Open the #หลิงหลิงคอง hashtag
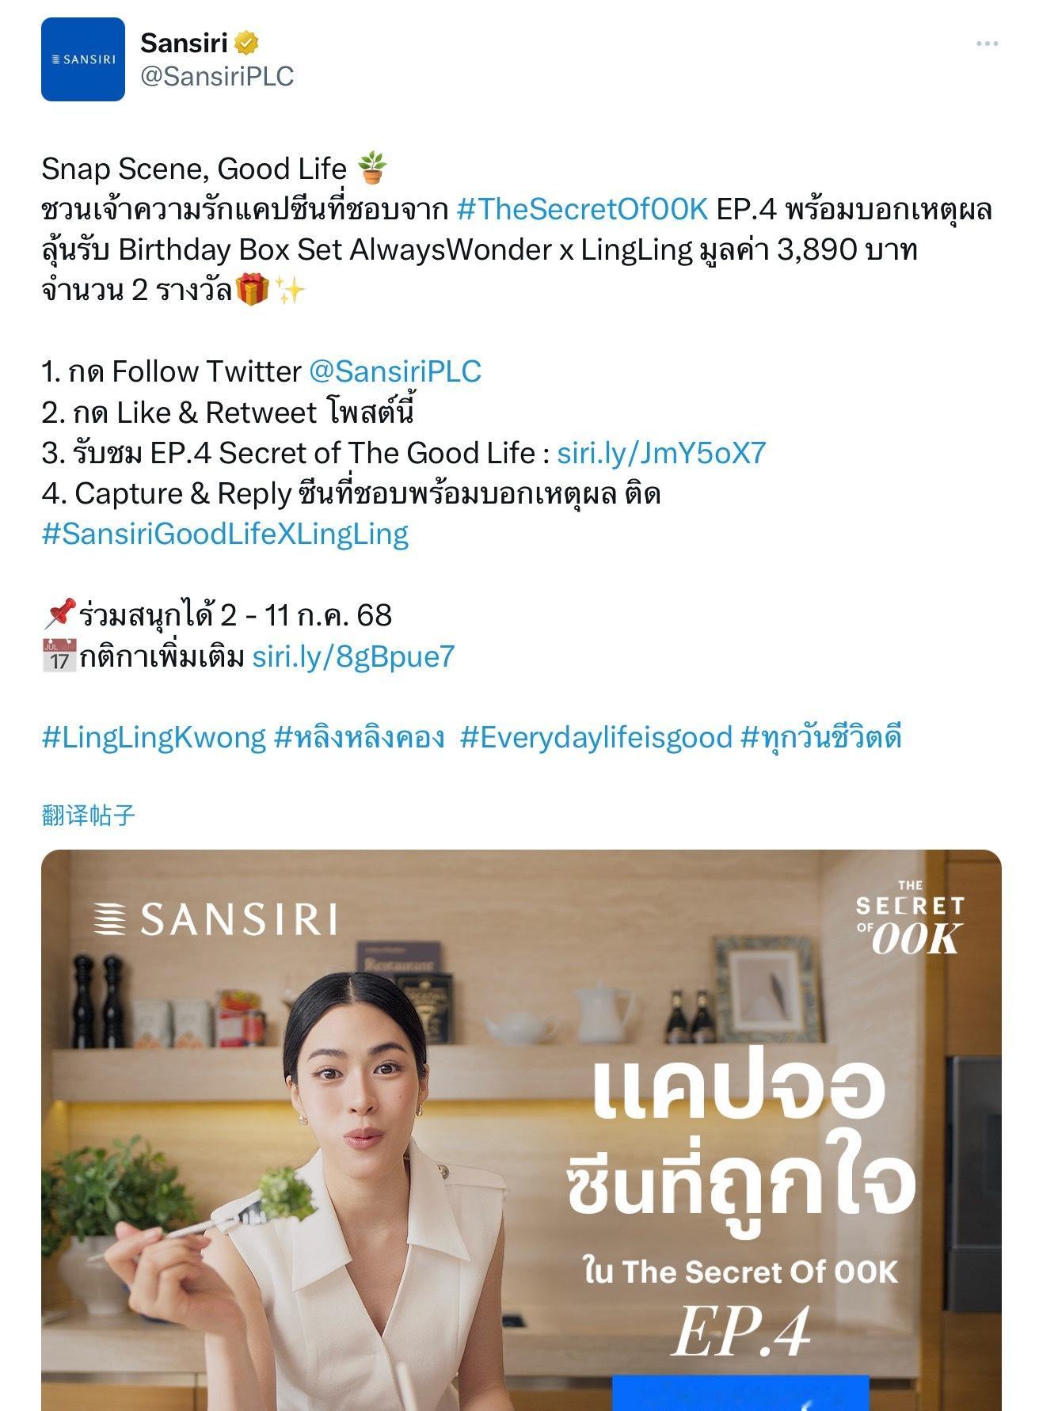The width and height of the screenshot is (1058, 1411). 359,737
